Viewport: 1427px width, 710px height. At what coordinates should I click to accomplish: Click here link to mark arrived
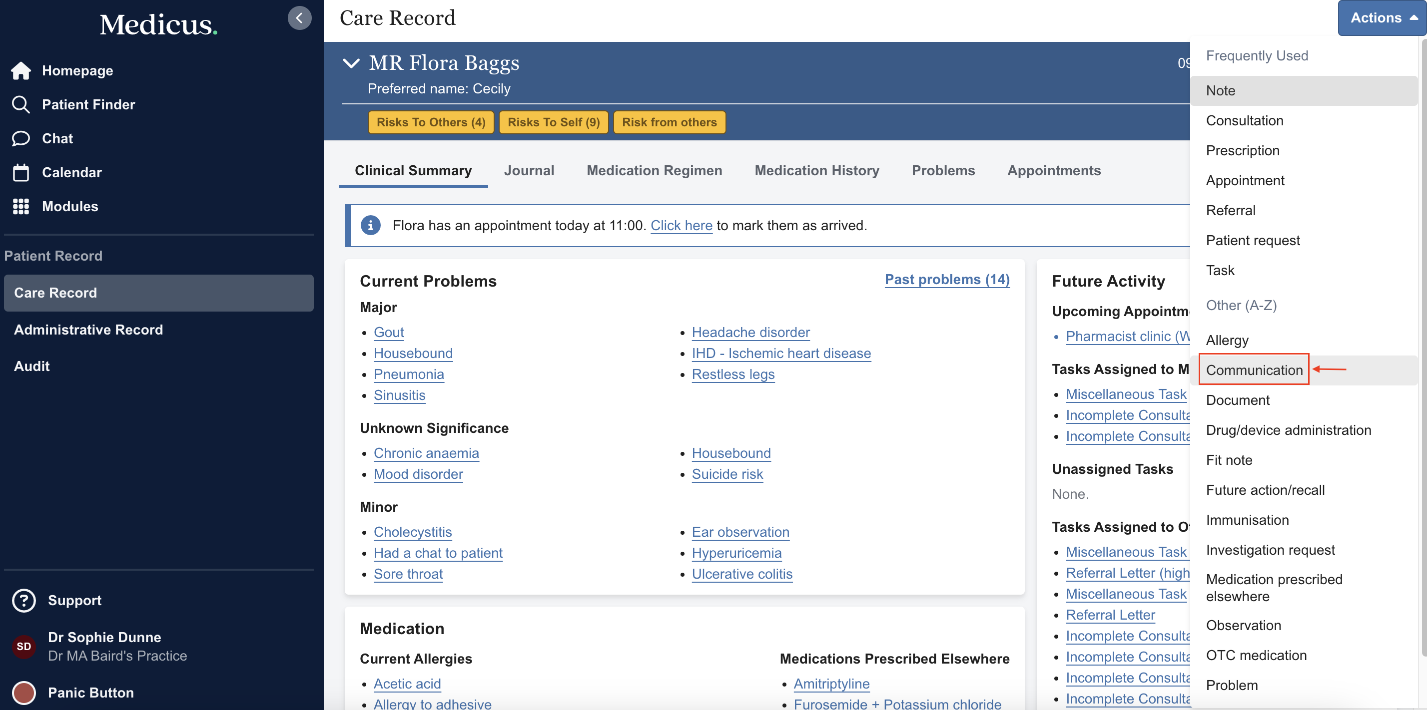tap(681, 225)
